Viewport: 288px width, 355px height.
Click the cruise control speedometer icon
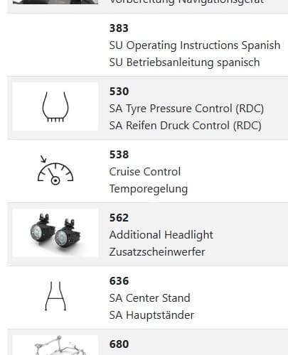(55, 170)
